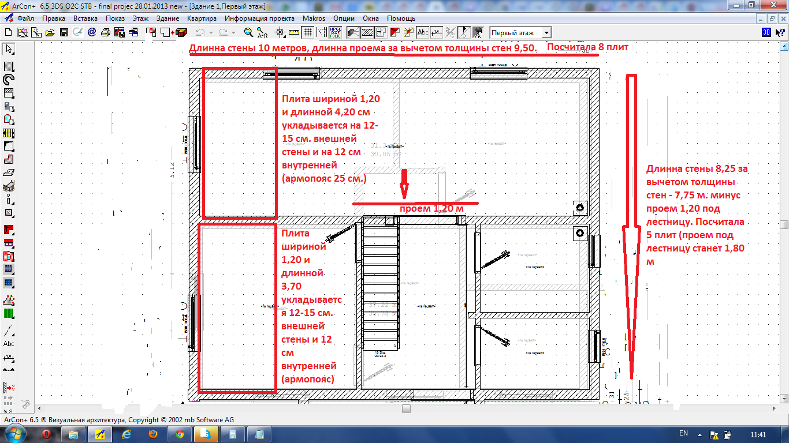The image size is (789, 443).
Task: Open Firefox from the Windows taskbar
Action: coord(152,433)
